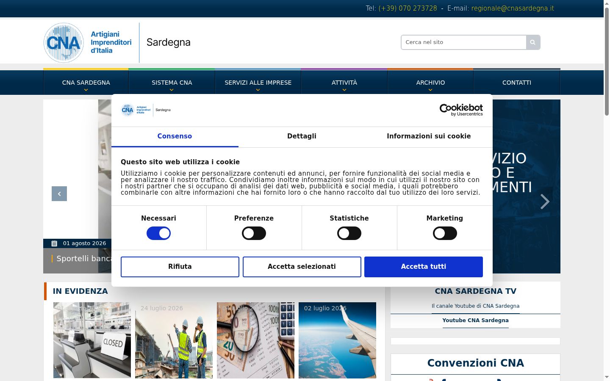Viewport: 610px width, 381px height.
Task: Click the Cerca nel sito search field
Action: click(x=464, y=42)
